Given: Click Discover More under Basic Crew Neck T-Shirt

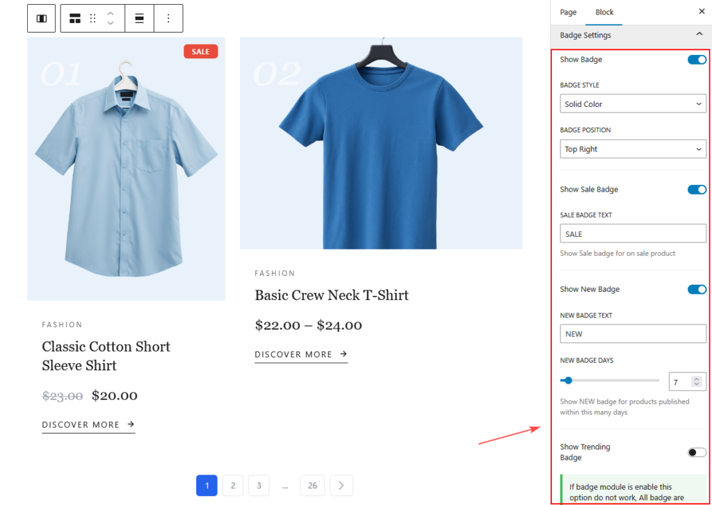Looking at the screenshot, I should [300, 354].
